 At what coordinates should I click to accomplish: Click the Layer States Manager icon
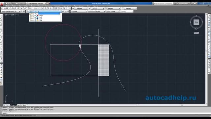[x=68, y=11]
